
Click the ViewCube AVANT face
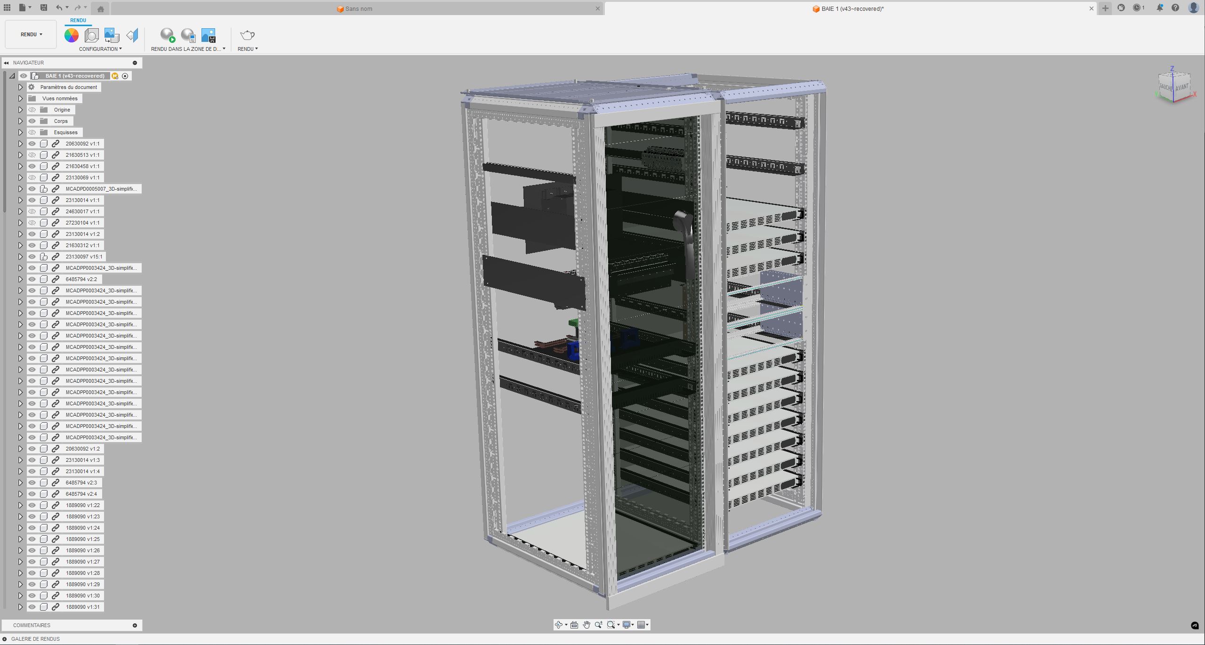point(1181,88)
